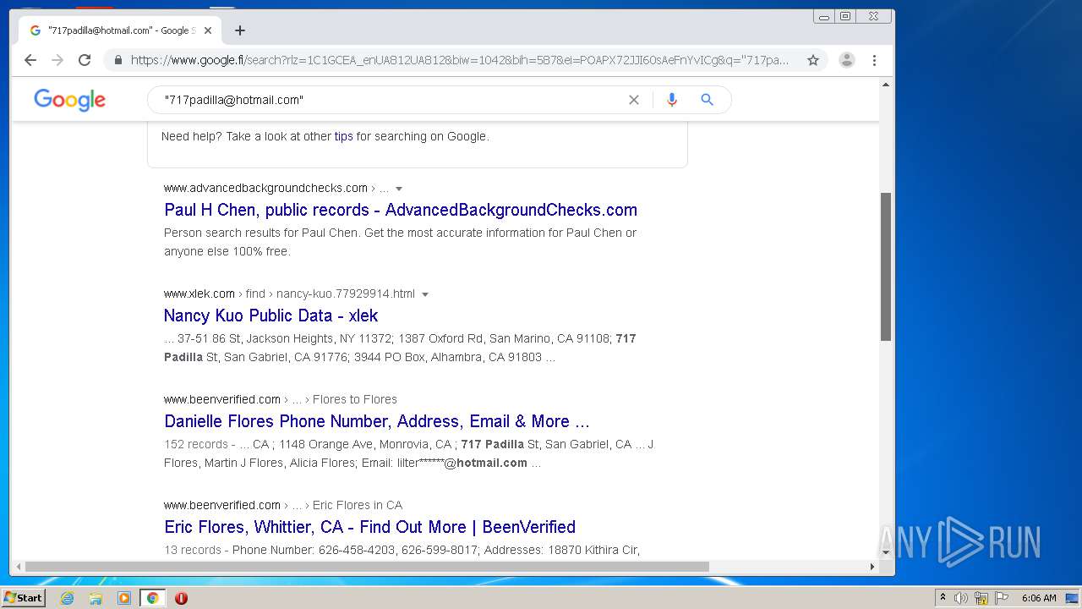
Task: View site security padlock info
Action: click(117, 60)
